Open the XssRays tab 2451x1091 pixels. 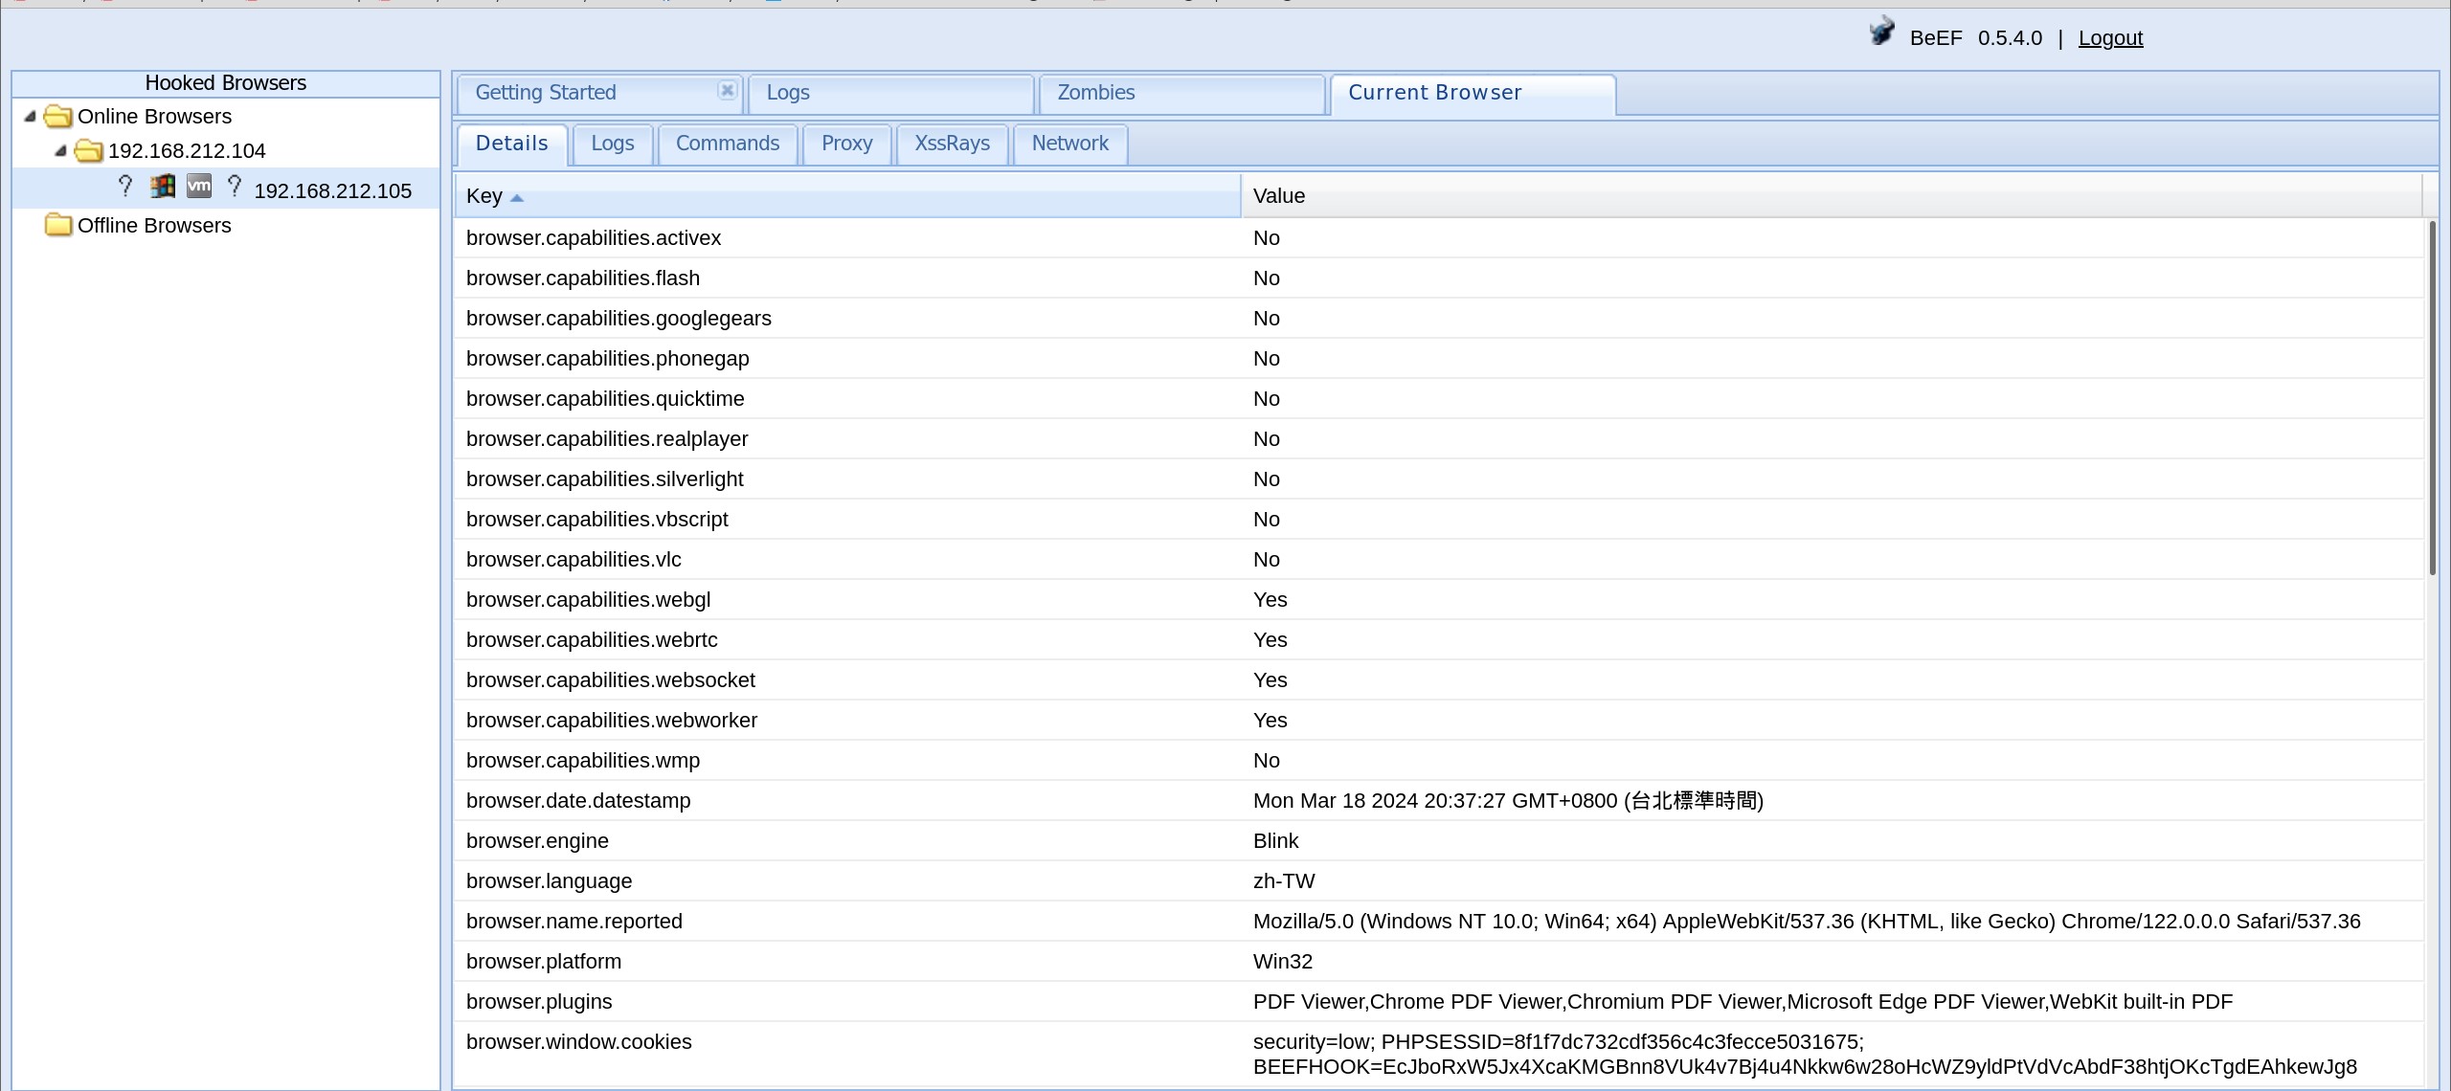(x=952, y=144)
